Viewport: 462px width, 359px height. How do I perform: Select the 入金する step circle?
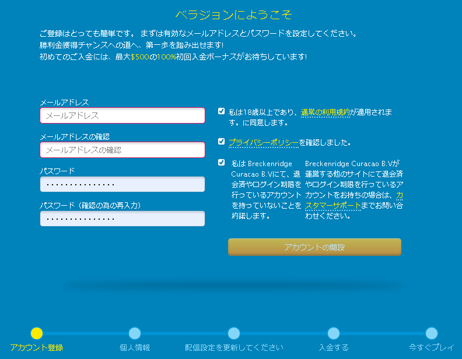pos(334,333)
